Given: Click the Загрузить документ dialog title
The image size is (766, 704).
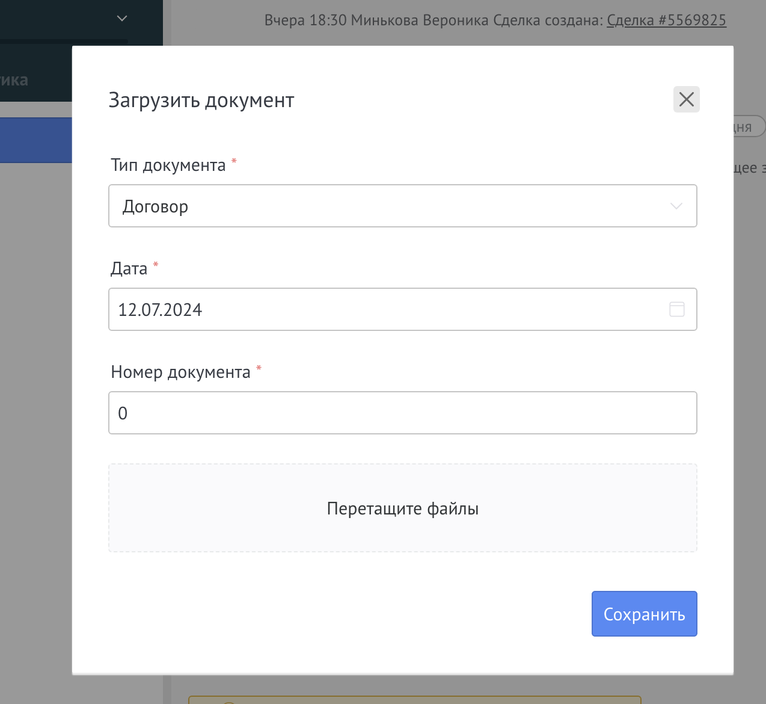Looking at the screenshot, I should 201,100.
